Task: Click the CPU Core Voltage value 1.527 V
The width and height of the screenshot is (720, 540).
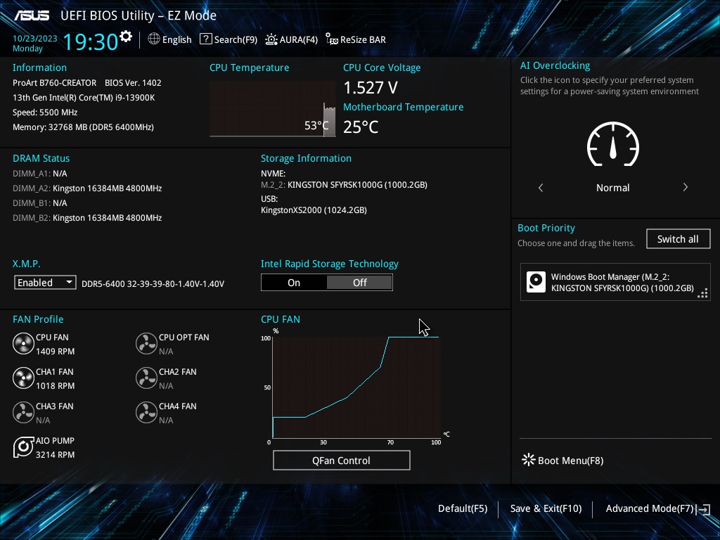Action: point(371,87)
